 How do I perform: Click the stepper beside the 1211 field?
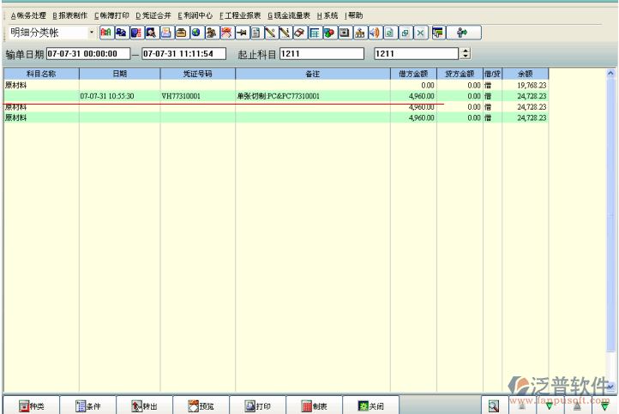pos(466,54)
